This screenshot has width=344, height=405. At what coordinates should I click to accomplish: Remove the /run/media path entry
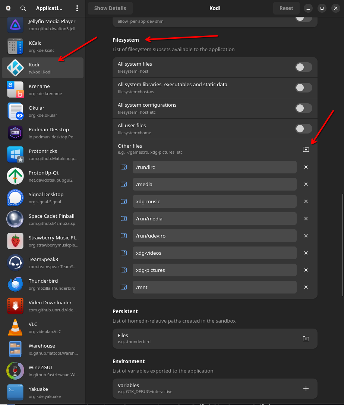pos(306,219)
